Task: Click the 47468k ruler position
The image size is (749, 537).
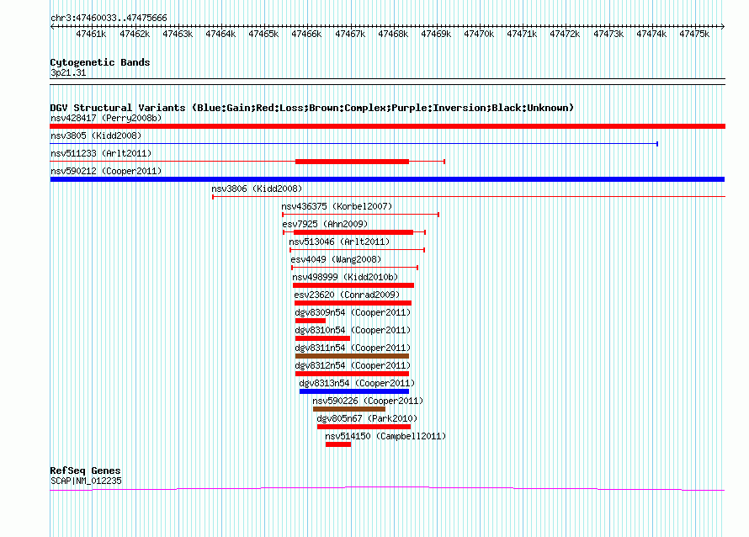Action: tap(393, 34)
